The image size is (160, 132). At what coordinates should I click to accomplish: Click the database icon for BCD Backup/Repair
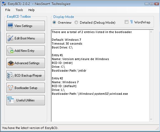[10, 75]
